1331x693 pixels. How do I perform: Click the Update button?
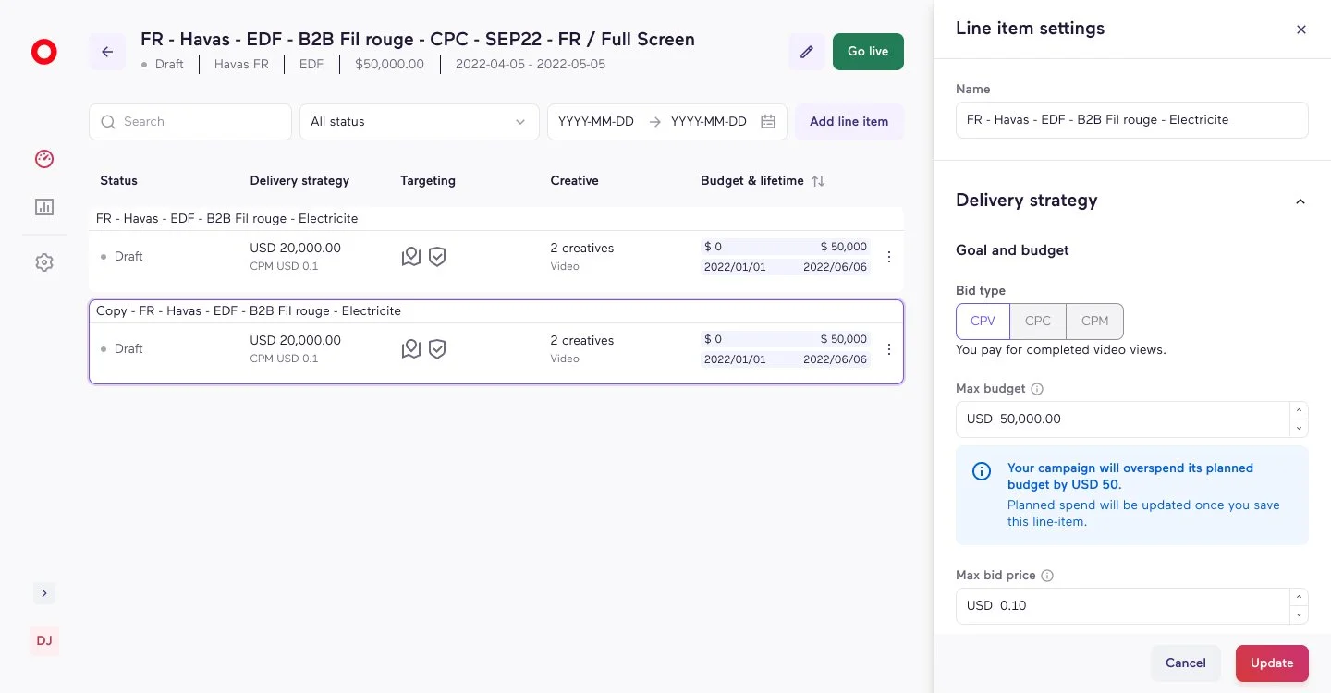coord(1272,663)
